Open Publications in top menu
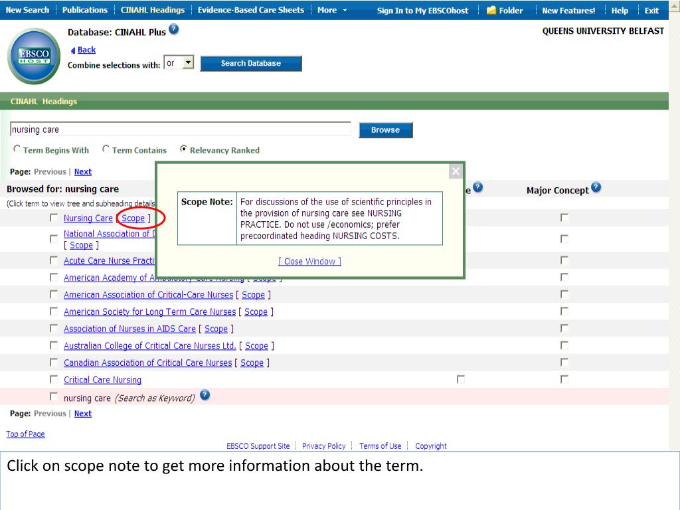680x510 pixels. (85, 10)
